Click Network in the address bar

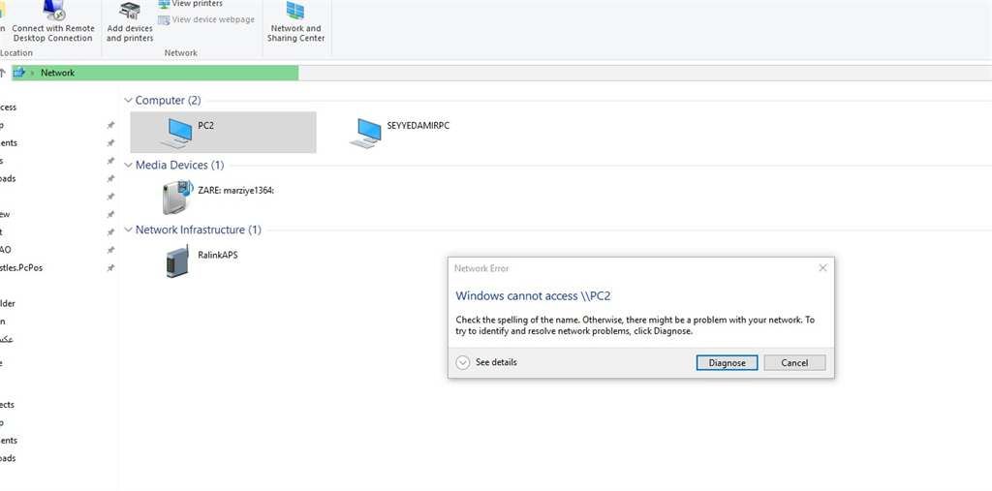tap(57, 73)
